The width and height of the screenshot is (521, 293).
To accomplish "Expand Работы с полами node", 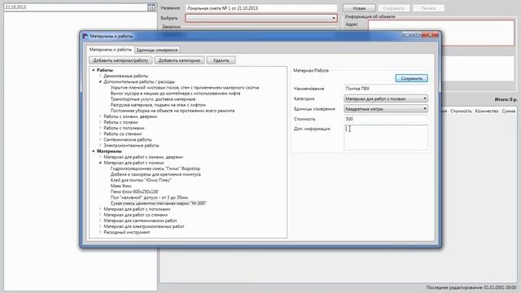I will pyautogui.click(x=100, y=122).
